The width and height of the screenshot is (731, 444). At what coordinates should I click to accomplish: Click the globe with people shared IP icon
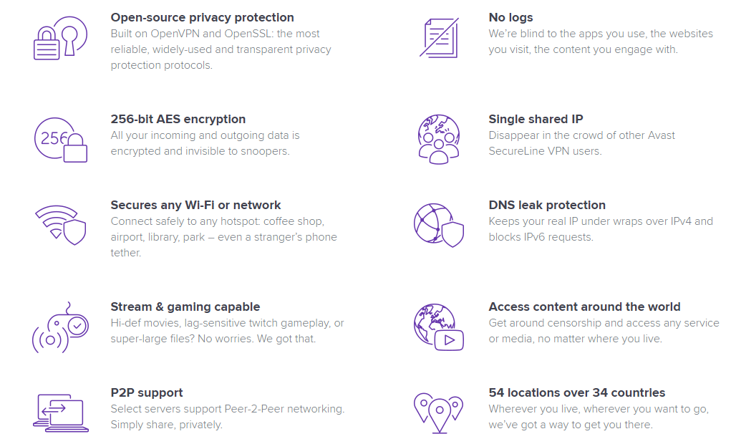coord(439,140)
